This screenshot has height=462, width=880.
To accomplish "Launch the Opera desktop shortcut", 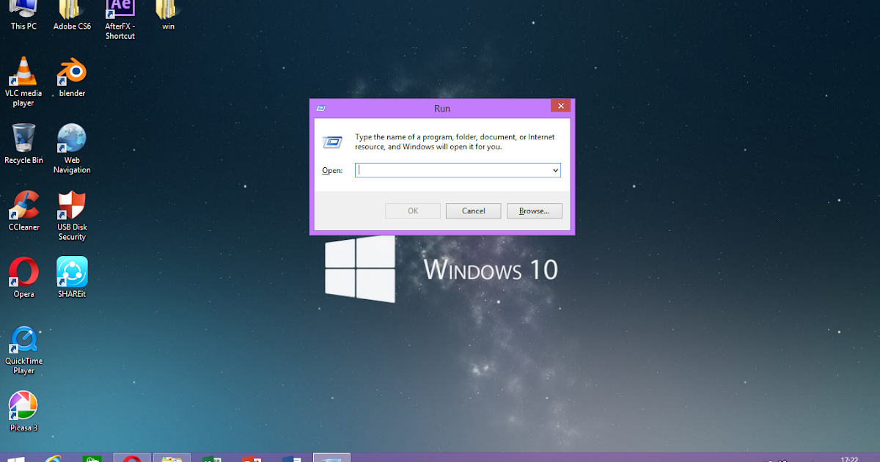I will (x=23, y=277).
